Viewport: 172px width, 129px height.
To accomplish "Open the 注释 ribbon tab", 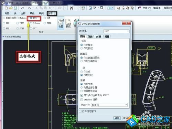I will 23,13.
